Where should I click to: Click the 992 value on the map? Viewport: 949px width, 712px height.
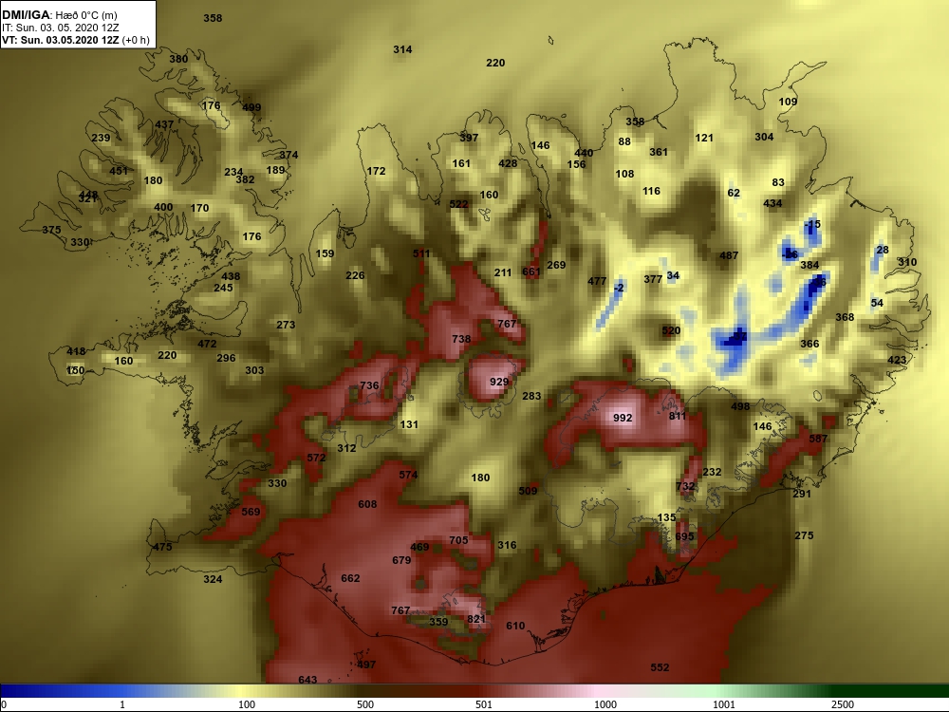[623, 418]
